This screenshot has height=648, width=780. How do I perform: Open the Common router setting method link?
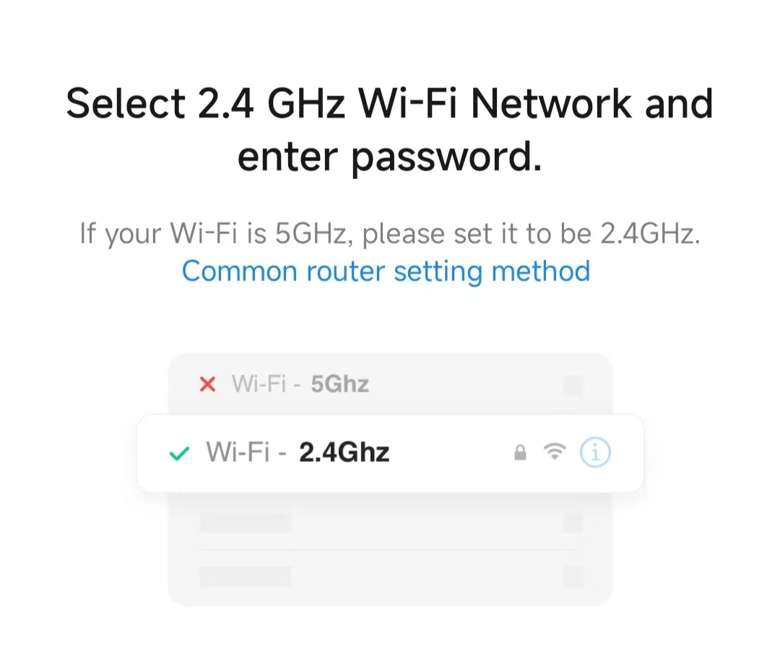click(385, 271)
